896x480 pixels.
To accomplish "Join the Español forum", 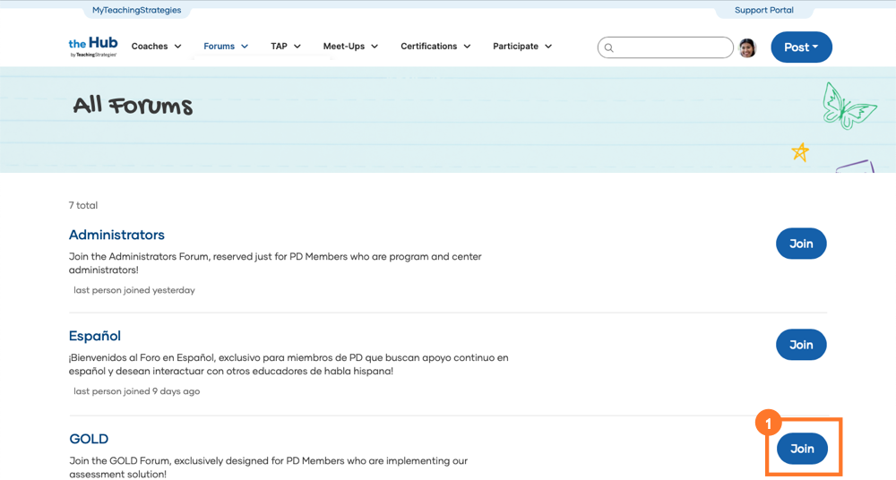I will [801, 345].
